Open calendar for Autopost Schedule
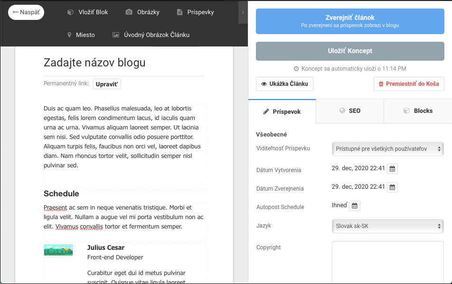This screenshot has width=452, height=284. (x=355, y=206)
